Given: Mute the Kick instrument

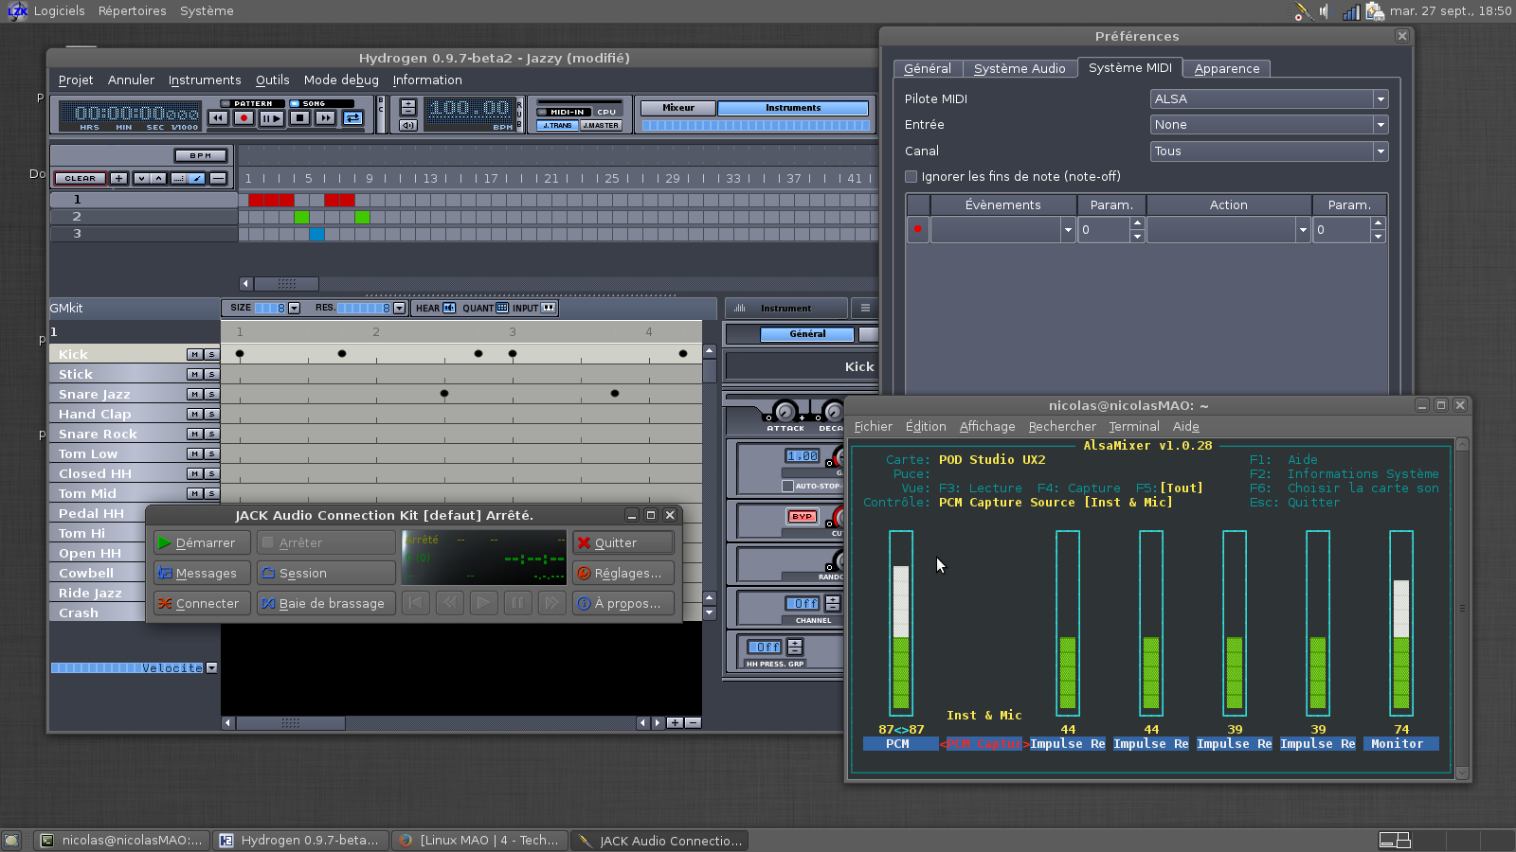Looking at the screenshot, I should point(194,354).
